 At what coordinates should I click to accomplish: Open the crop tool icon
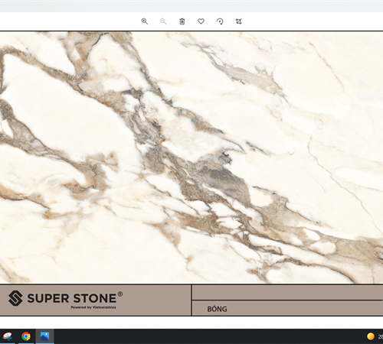(238, 21)
